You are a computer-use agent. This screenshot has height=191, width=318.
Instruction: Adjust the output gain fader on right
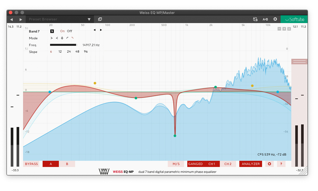click(299, 61)
